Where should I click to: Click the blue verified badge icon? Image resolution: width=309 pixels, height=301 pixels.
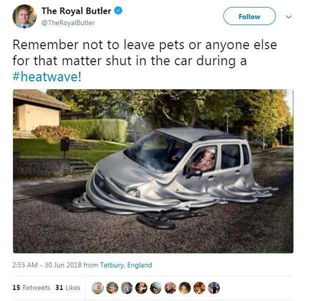(x=118, y=11)
